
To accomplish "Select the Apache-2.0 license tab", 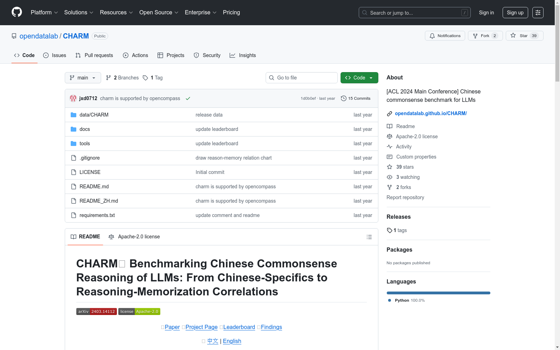I will [x=134, y=237].
